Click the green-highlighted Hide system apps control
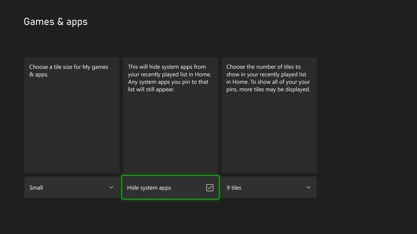 (170, 187)
